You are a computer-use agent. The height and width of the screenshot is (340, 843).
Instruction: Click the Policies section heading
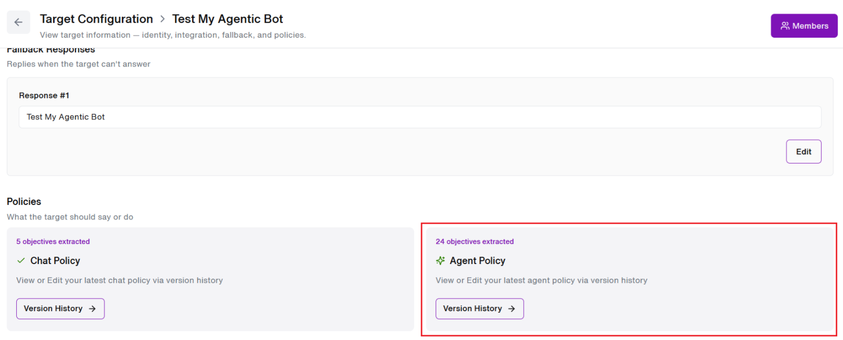pyautogui.click(x=24, y=202)
